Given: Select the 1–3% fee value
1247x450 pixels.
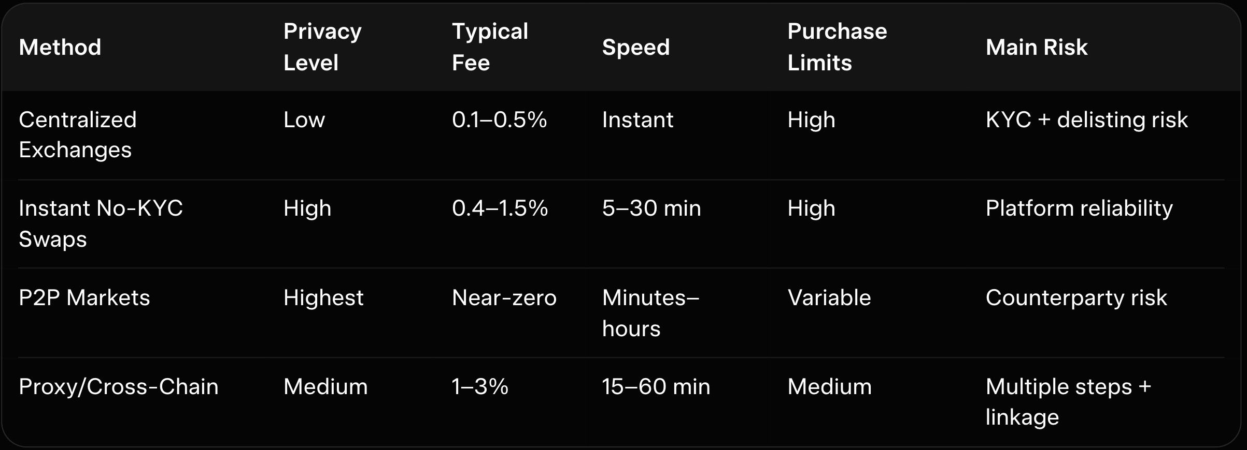Looking at the screenshot, I should point(480,387).
